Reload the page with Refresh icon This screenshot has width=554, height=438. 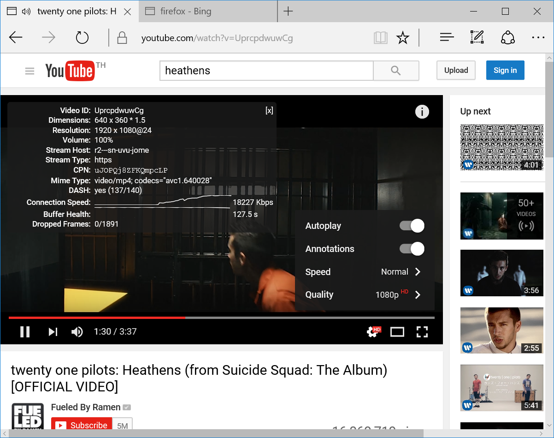(x=82, y=38)
